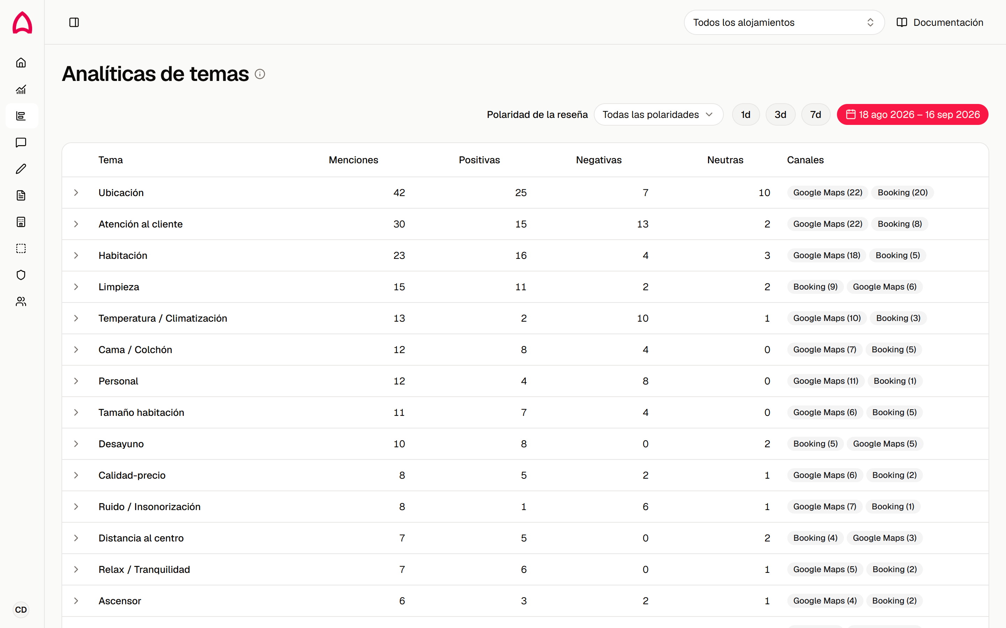Image resolution: width=1006 pixels, height=628 pixels.
Task: Click the Booking (8) channel chip
Action: tap(899, 224)
